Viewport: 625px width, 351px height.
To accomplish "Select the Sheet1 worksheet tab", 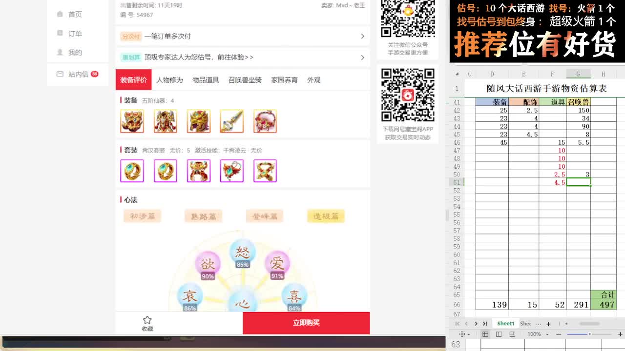I will pos(505,323).
